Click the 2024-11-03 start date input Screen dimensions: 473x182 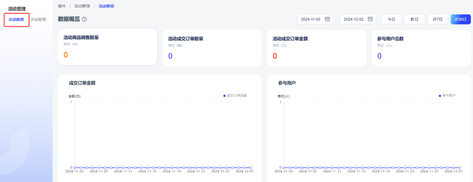point(311,19)
